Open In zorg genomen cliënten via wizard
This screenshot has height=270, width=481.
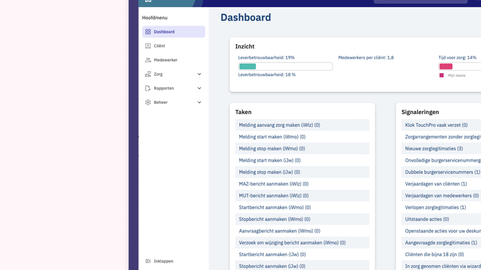[x=441, y=266]
